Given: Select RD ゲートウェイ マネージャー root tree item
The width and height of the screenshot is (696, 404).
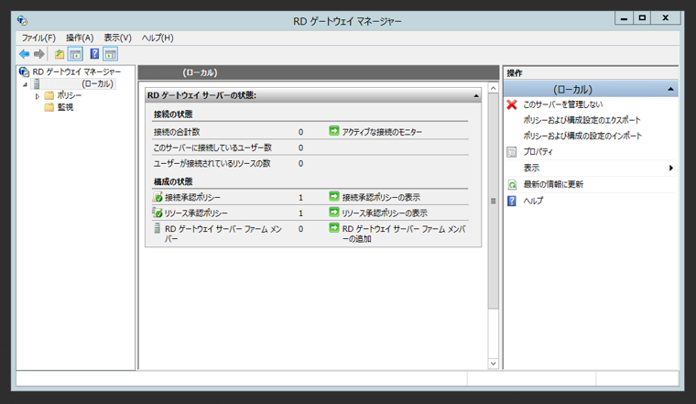Looking at the screenshot, I should click(x=76, y=71).
